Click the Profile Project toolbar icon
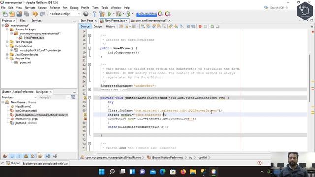This screenshot has height=177, width=315. 128,14
